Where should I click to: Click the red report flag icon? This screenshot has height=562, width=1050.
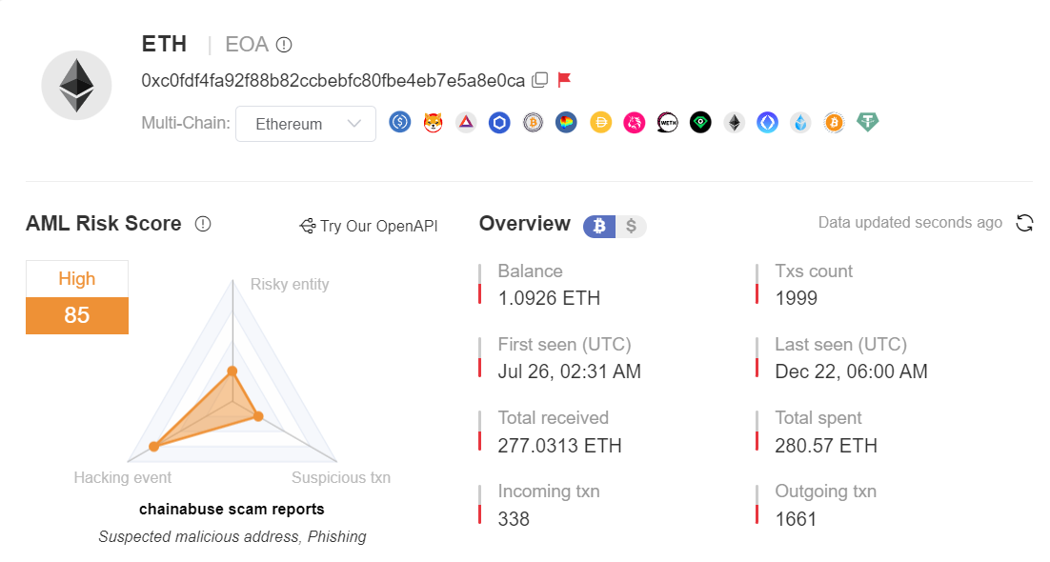(x=564, y=80)
